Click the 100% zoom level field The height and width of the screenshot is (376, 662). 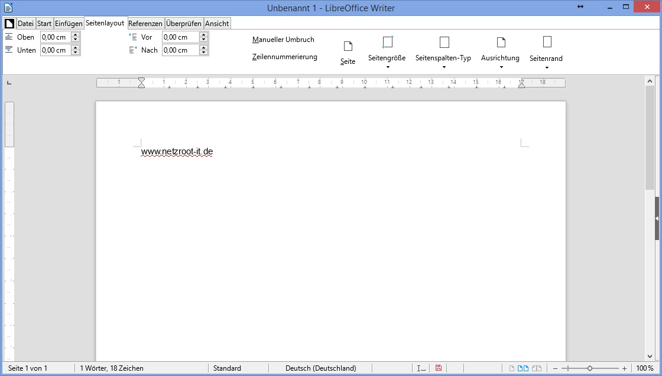[645, 368]
